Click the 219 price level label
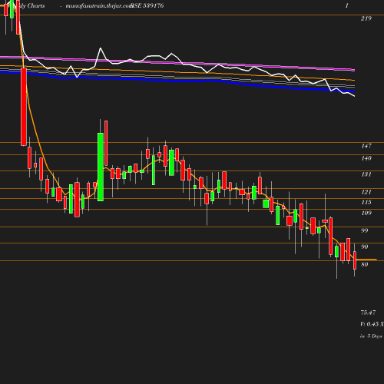The height and width of the screenshot is (384, 384). [366, 18]
